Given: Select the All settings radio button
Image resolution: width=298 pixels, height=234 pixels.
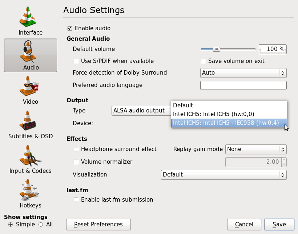Looking at the screenshot, I should pos(41,225).
